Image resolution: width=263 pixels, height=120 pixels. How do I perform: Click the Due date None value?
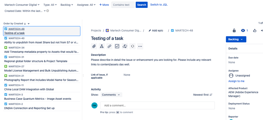coord(232,62)
